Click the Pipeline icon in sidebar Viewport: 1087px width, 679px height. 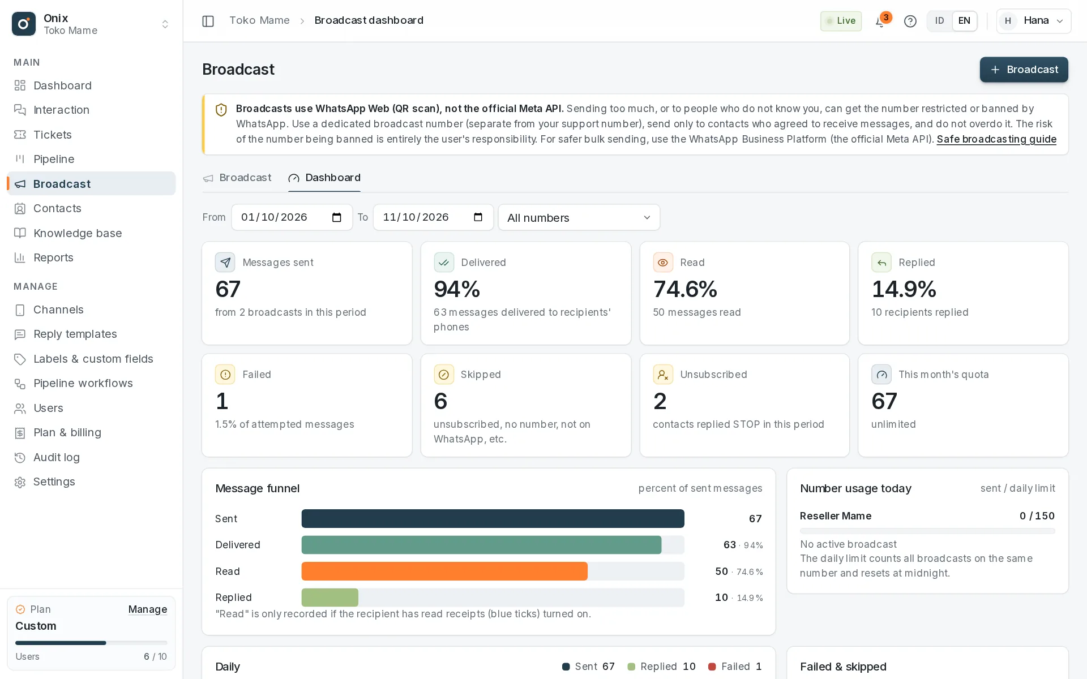20,159
